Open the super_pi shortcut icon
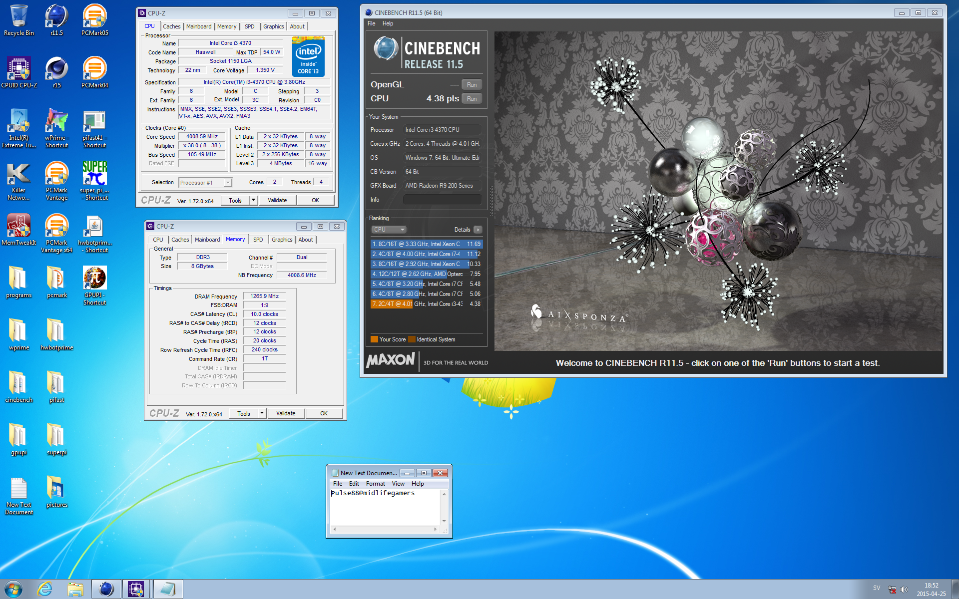This screenshot has height=599, width=959. (94, 181)
